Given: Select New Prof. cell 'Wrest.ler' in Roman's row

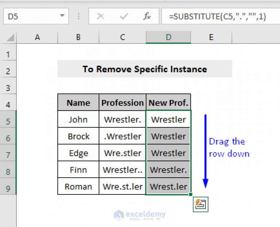Looking at the screenshot, I should [x=168, y=186].
